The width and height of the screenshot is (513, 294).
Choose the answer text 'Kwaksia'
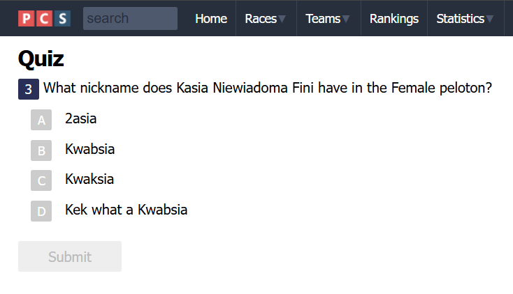89,179
